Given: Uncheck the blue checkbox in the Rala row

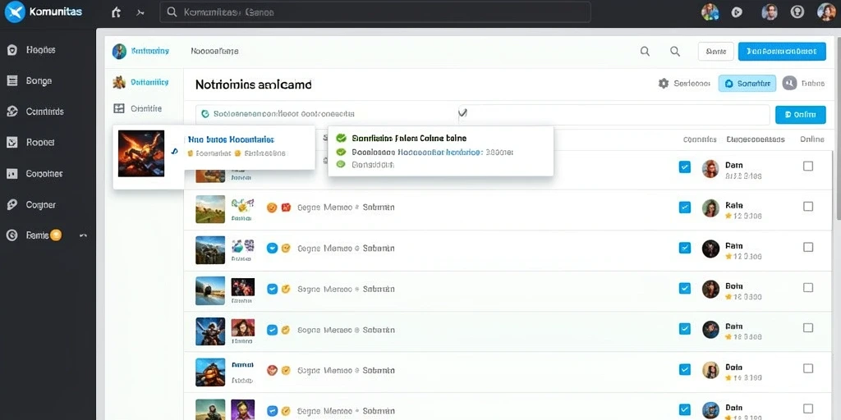Looking at the screenshot, I should 685,208.
